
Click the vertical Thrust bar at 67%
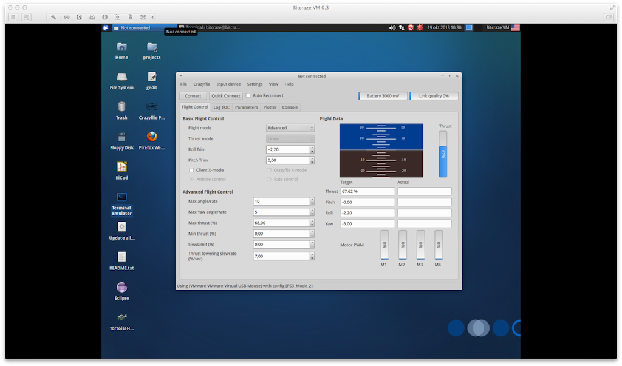click(x=443, y=154)
